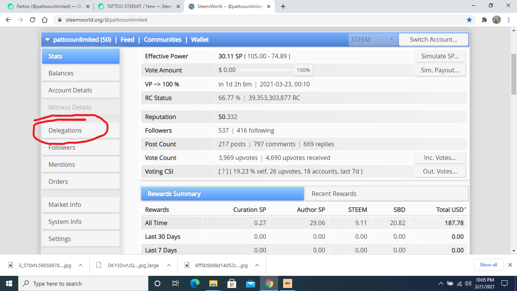The height and width of the screenshot is (291, 517).
Task: Switch to the Recent Rewards tab
Action: tap(333, 194)
